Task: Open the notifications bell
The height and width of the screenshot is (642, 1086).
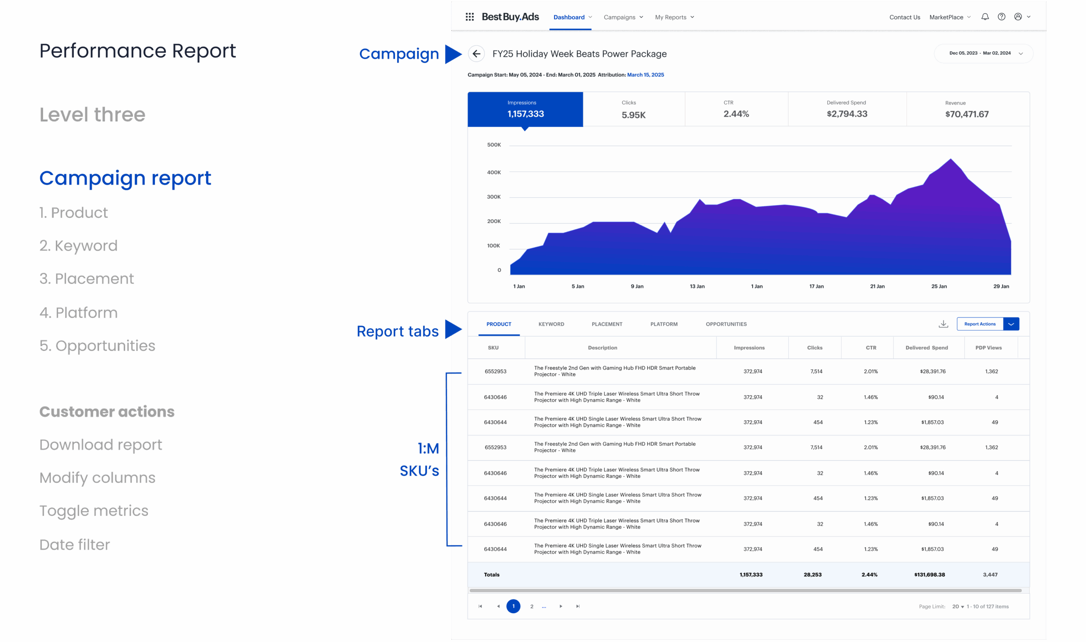Action: click(985, 17)
